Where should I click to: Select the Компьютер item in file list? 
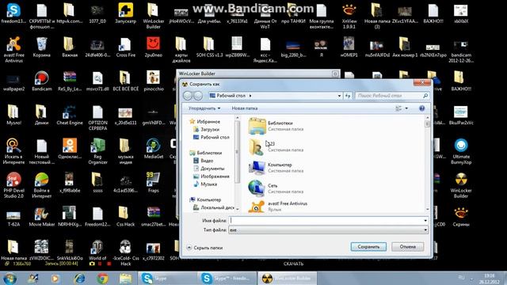click(276, 168)
